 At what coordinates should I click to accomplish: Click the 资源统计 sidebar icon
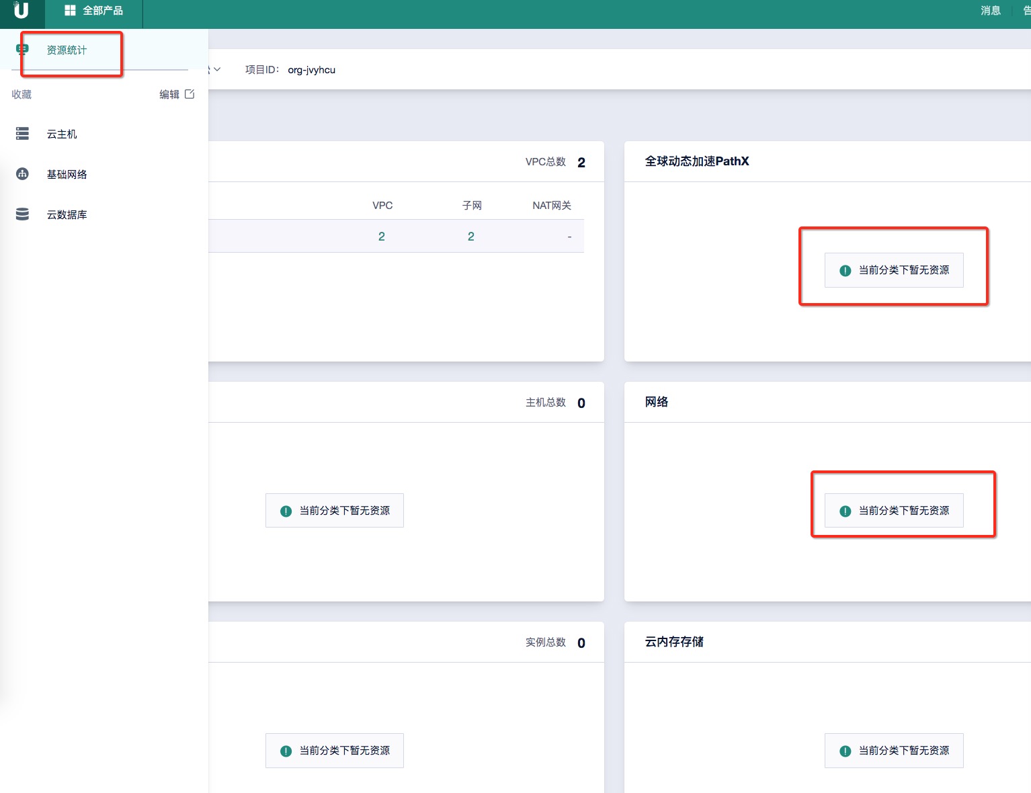coord(22,49)
